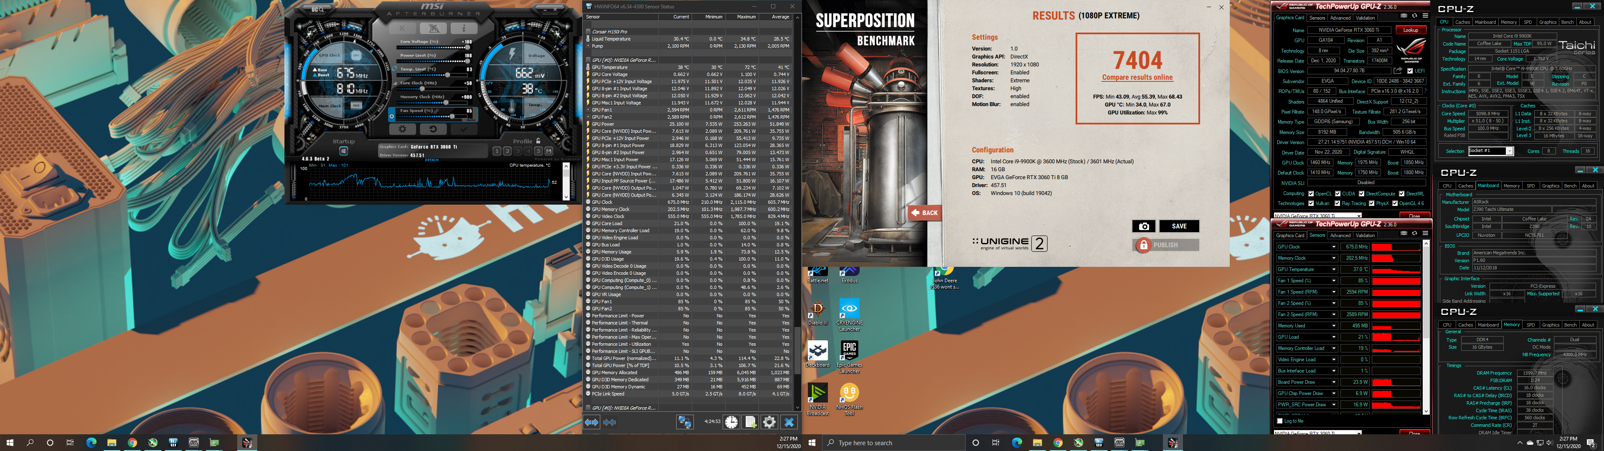1604x451 pixels.
Task: Switch upper GPU-Z to Advanced tab
Action: tap(1340, 18)
